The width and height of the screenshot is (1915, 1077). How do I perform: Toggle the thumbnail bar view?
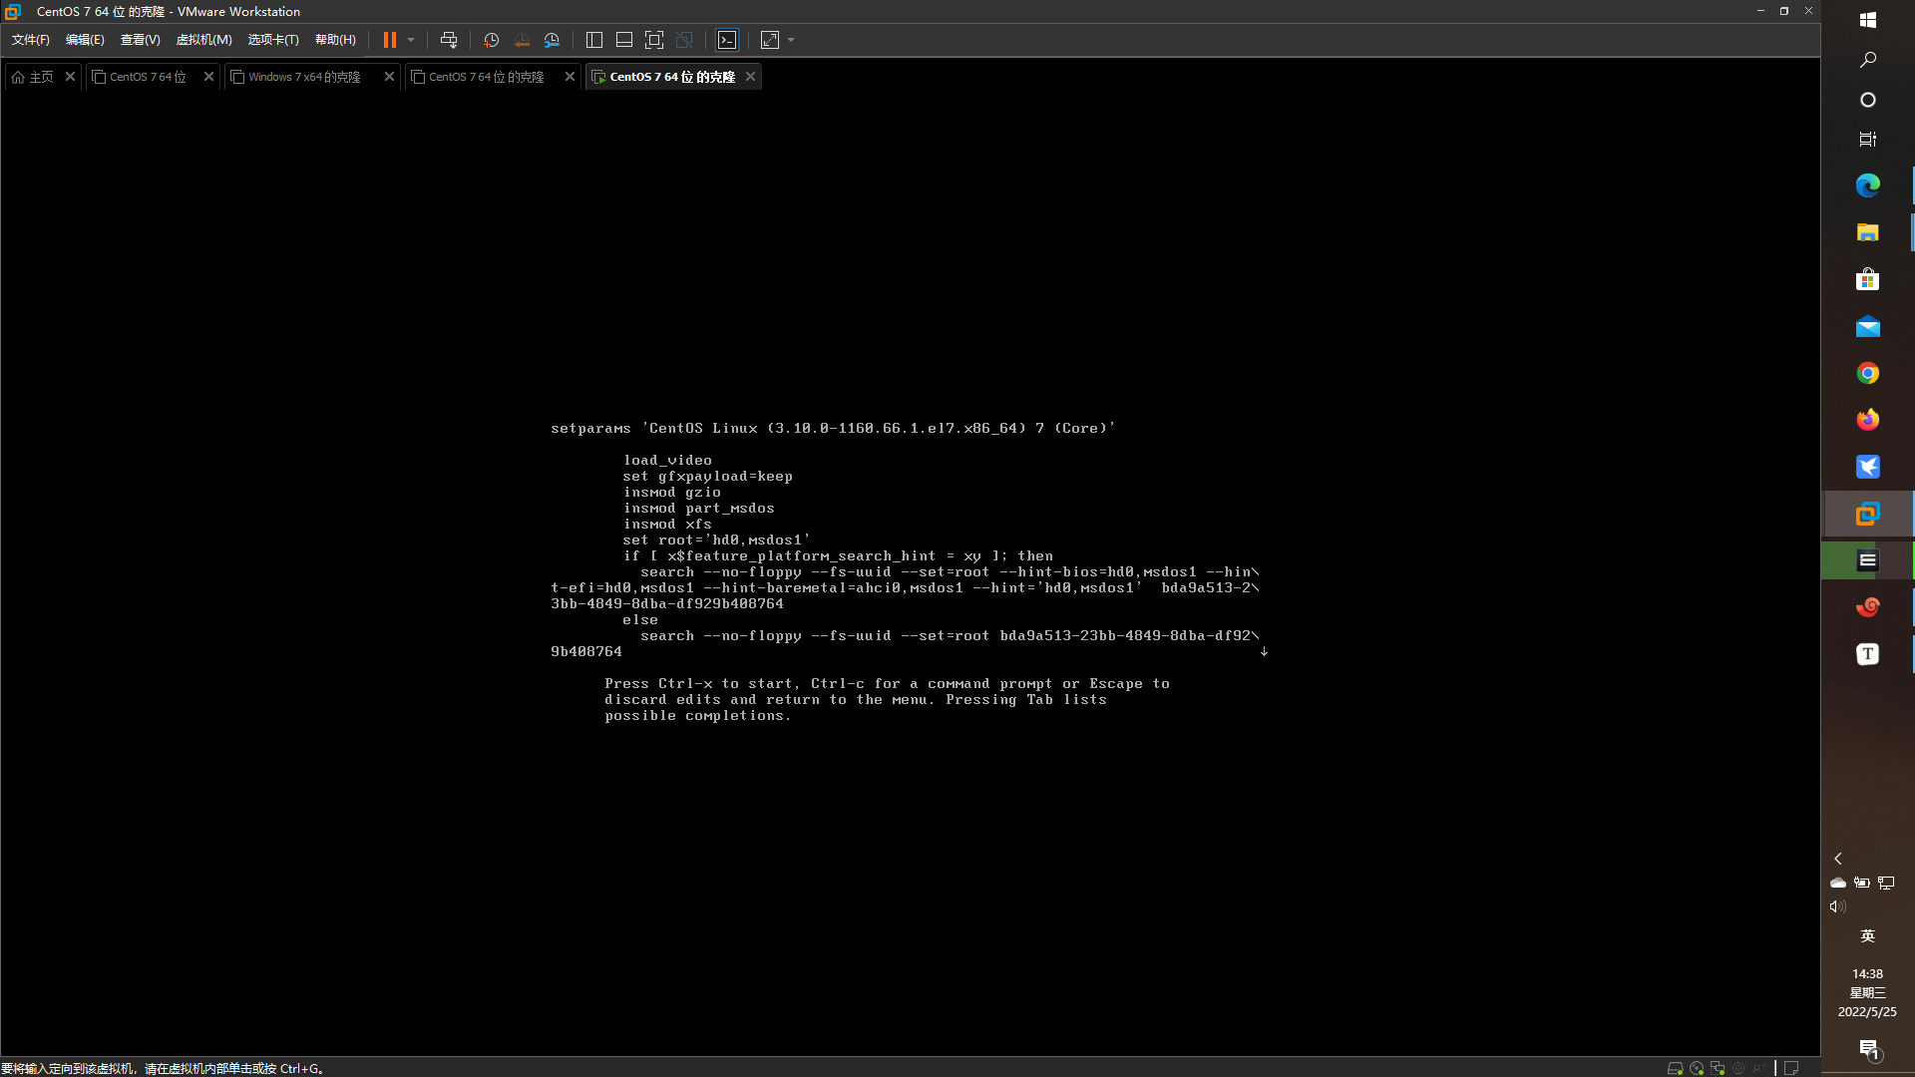click(x=624, y=40)
